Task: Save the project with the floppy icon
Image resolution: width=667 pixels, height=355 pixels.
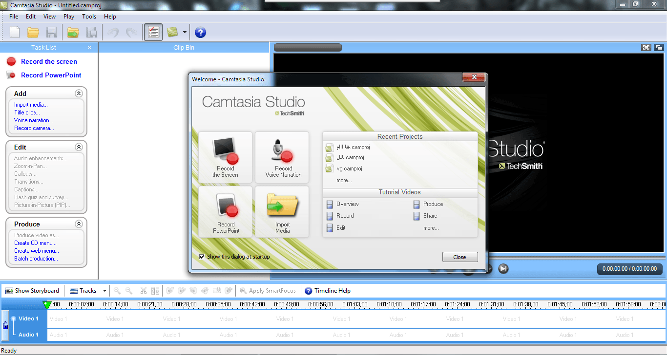Action: pyautogui.click(x=51, y=33)
